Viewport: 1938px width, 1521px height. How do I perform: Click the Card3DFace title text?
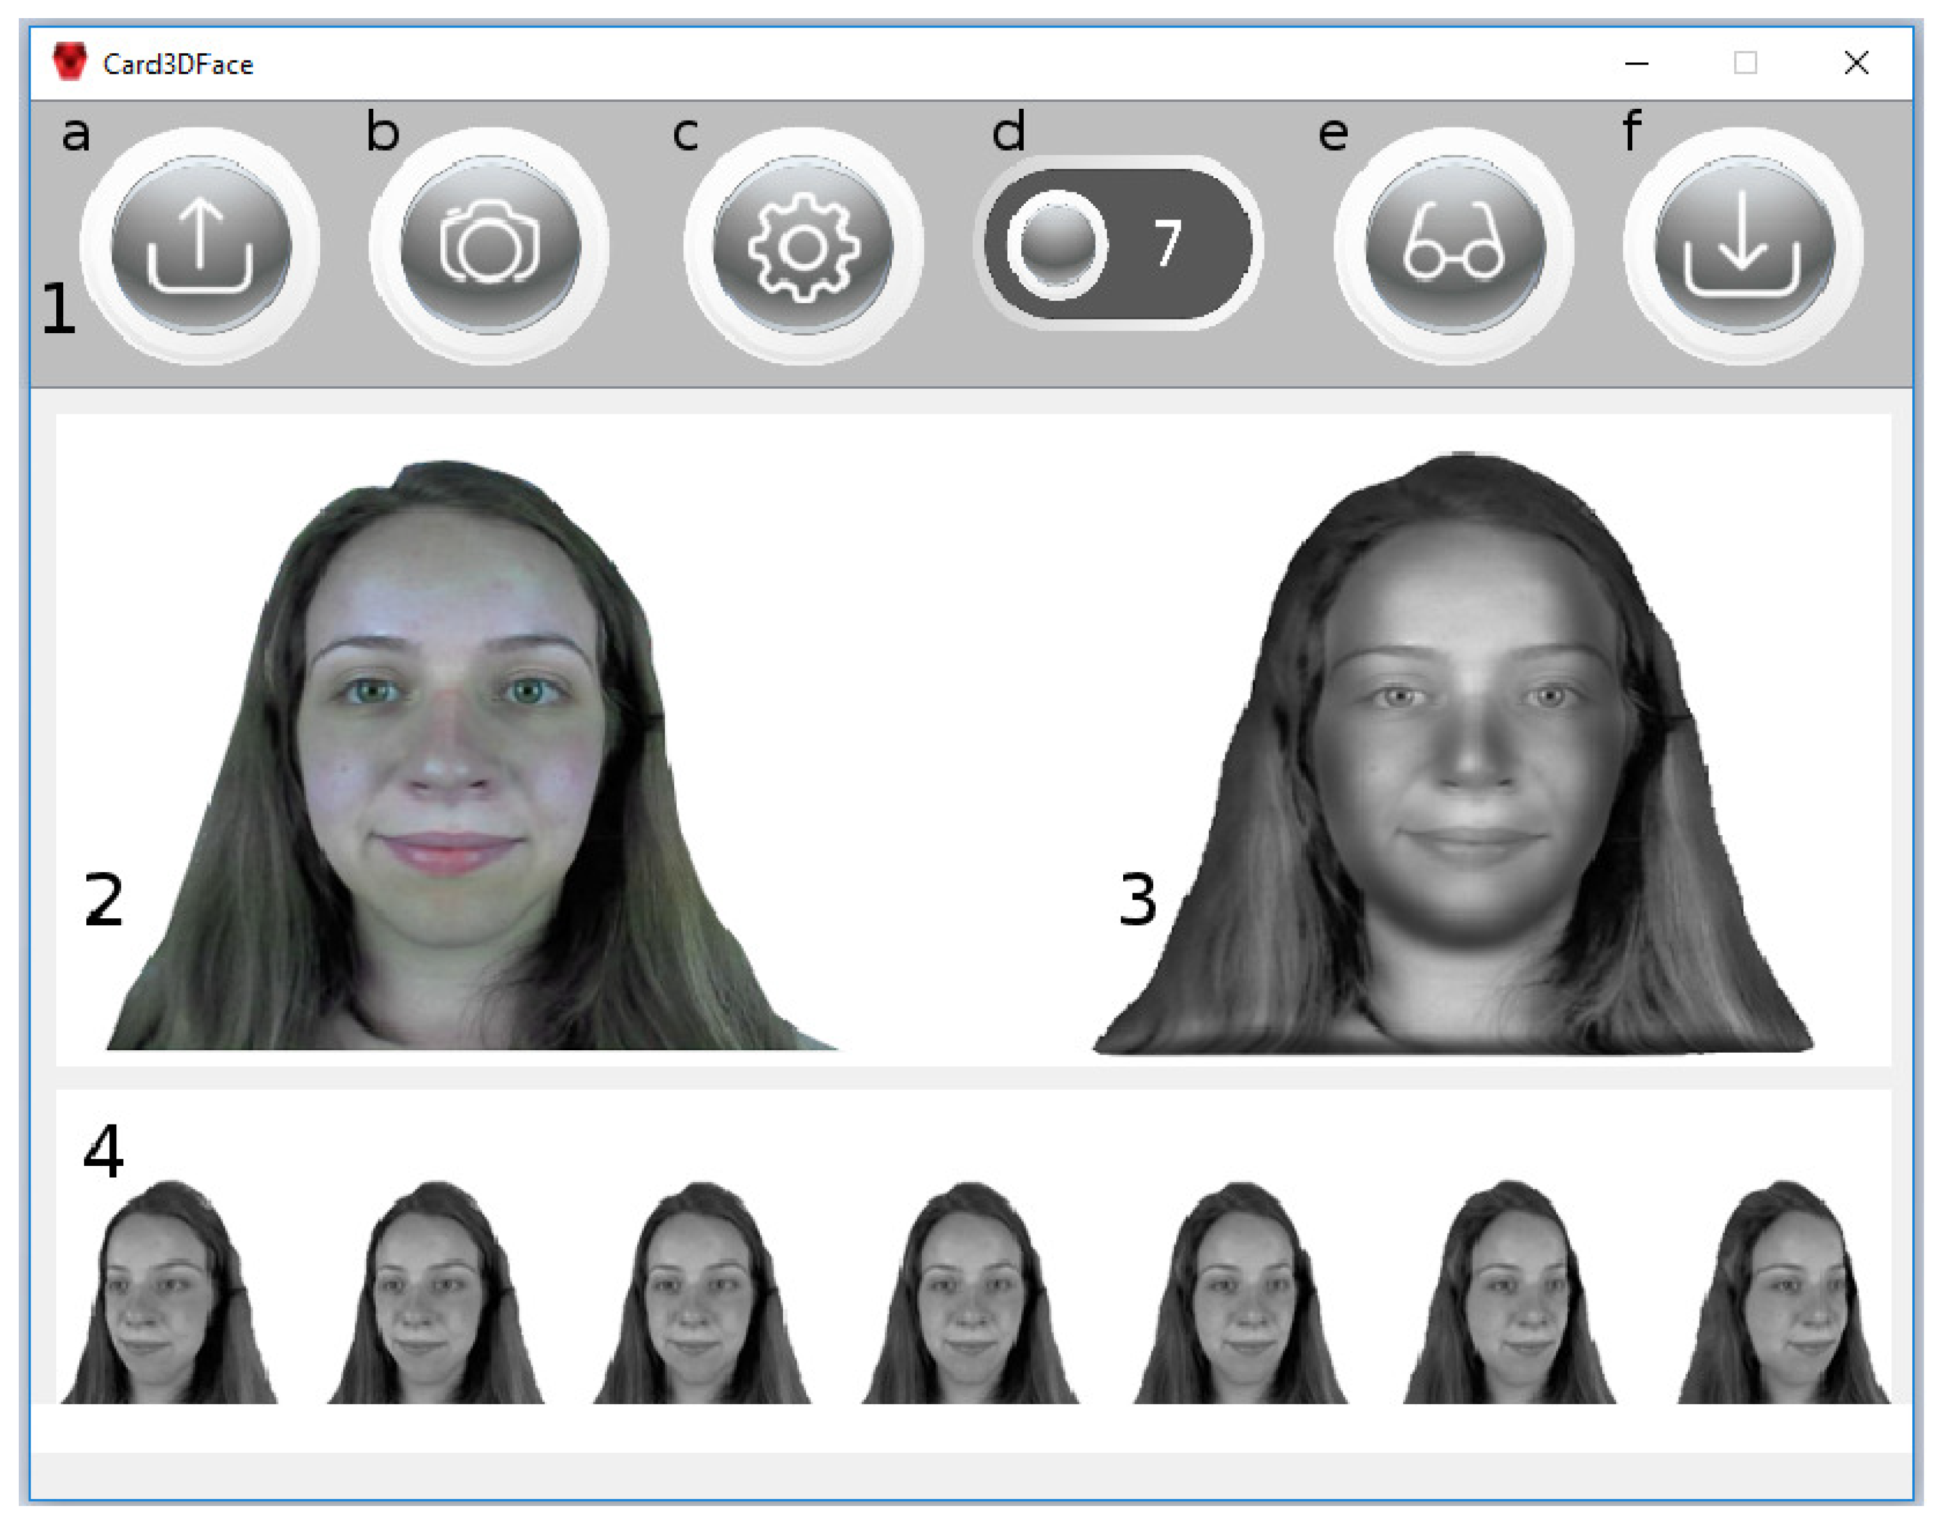[178, 64]
